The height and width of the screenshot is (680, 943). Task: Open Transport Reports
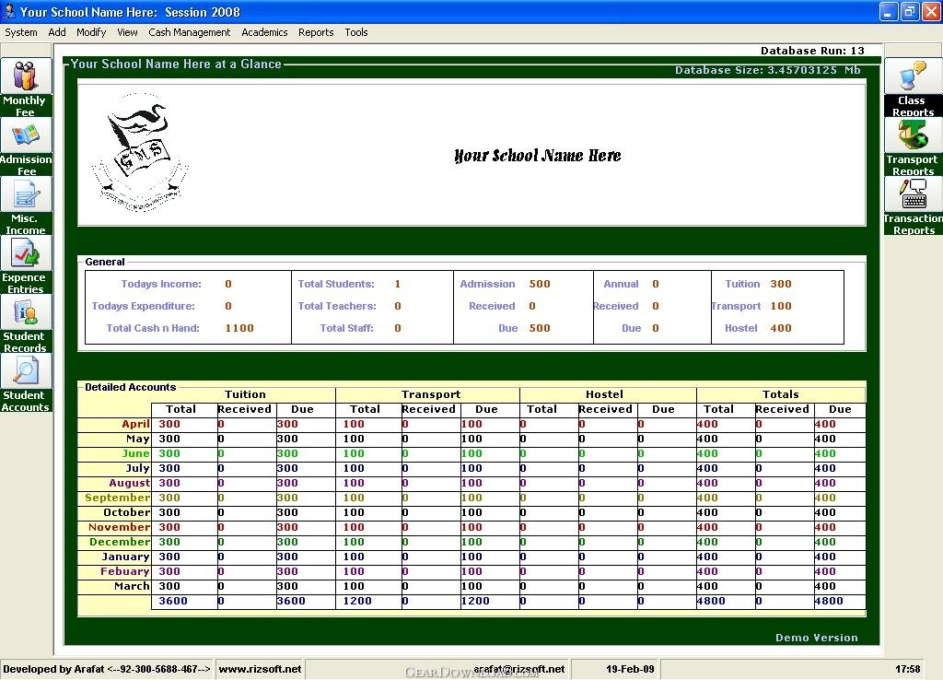click(913, 147)
